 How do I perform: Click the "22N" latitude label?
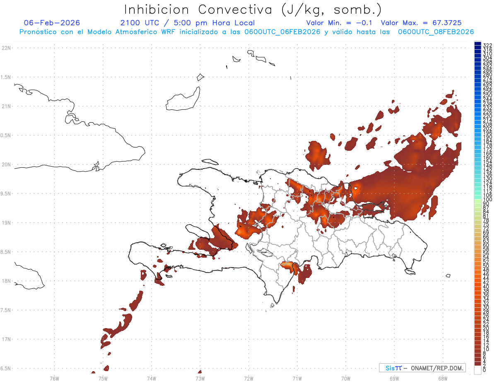6,48
